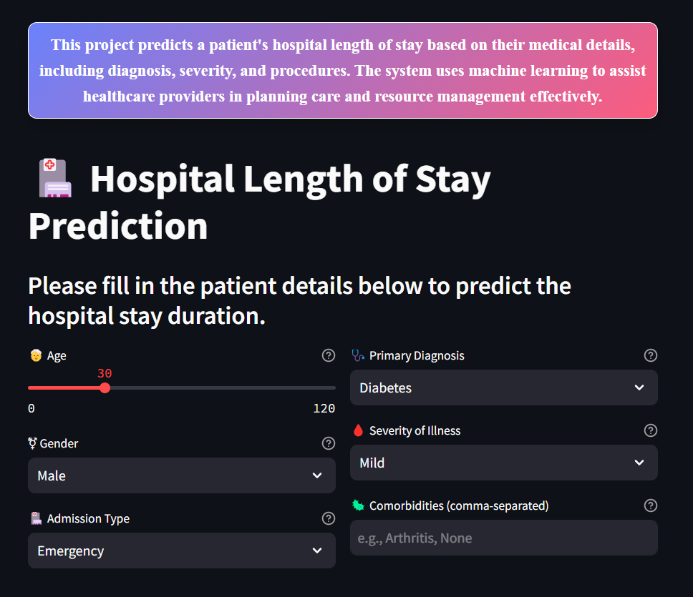This screenshot has height=597, width=693.
Task: Click the stethoscope icon near Primary Diagnosis
Action: [357, 355]
